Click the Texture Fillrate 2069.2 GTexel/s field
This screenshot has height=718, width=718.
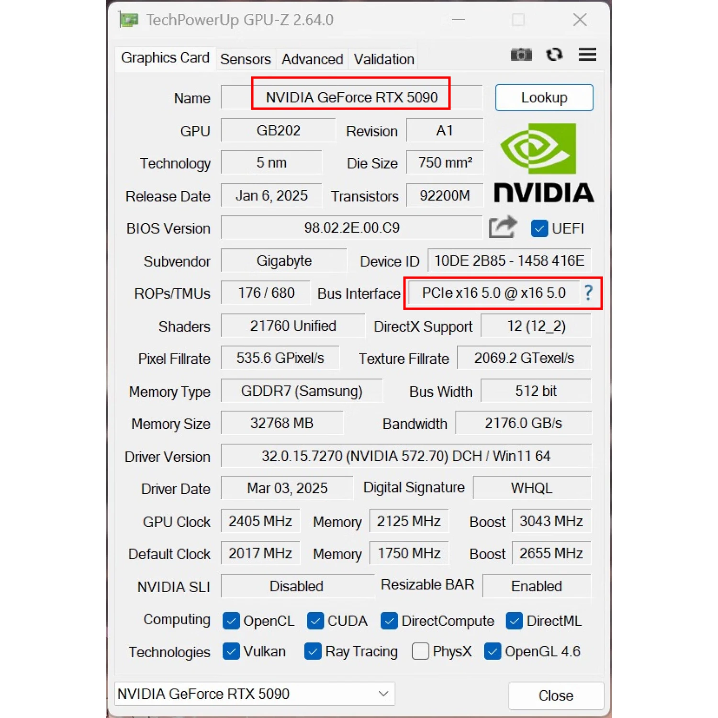524,358
